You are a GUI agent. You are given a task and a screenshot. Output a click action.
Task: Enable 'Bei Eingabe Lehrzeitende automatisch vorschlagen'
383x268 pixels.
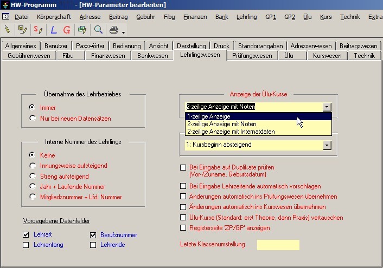click(x=183, y=186)
